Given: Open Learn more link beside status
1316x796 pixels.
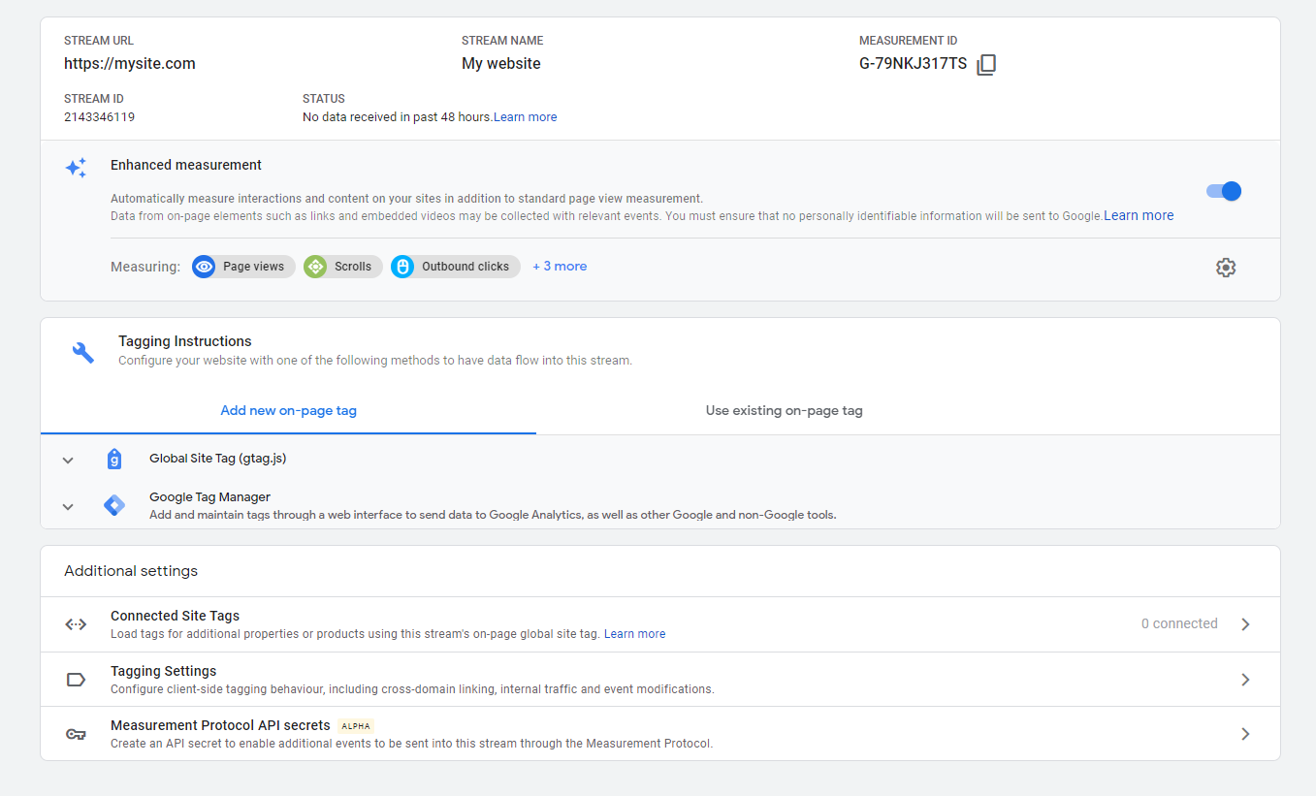Looking at the screenshot, I should coord(526,117).
